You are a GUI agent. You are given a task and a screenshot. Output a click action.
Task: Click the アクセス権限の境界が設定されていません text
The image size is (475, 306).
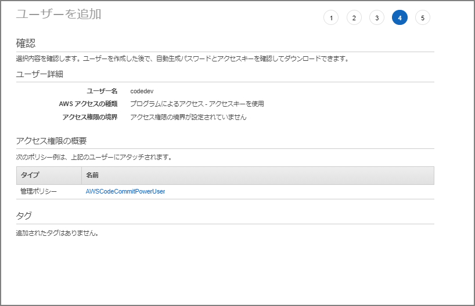pyautogui.click(x=188, y=117)
